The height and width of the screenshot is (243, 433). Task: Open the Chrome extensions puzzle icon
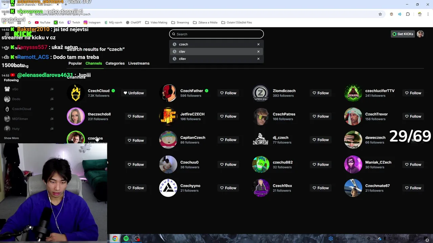[x=408, y=14]
